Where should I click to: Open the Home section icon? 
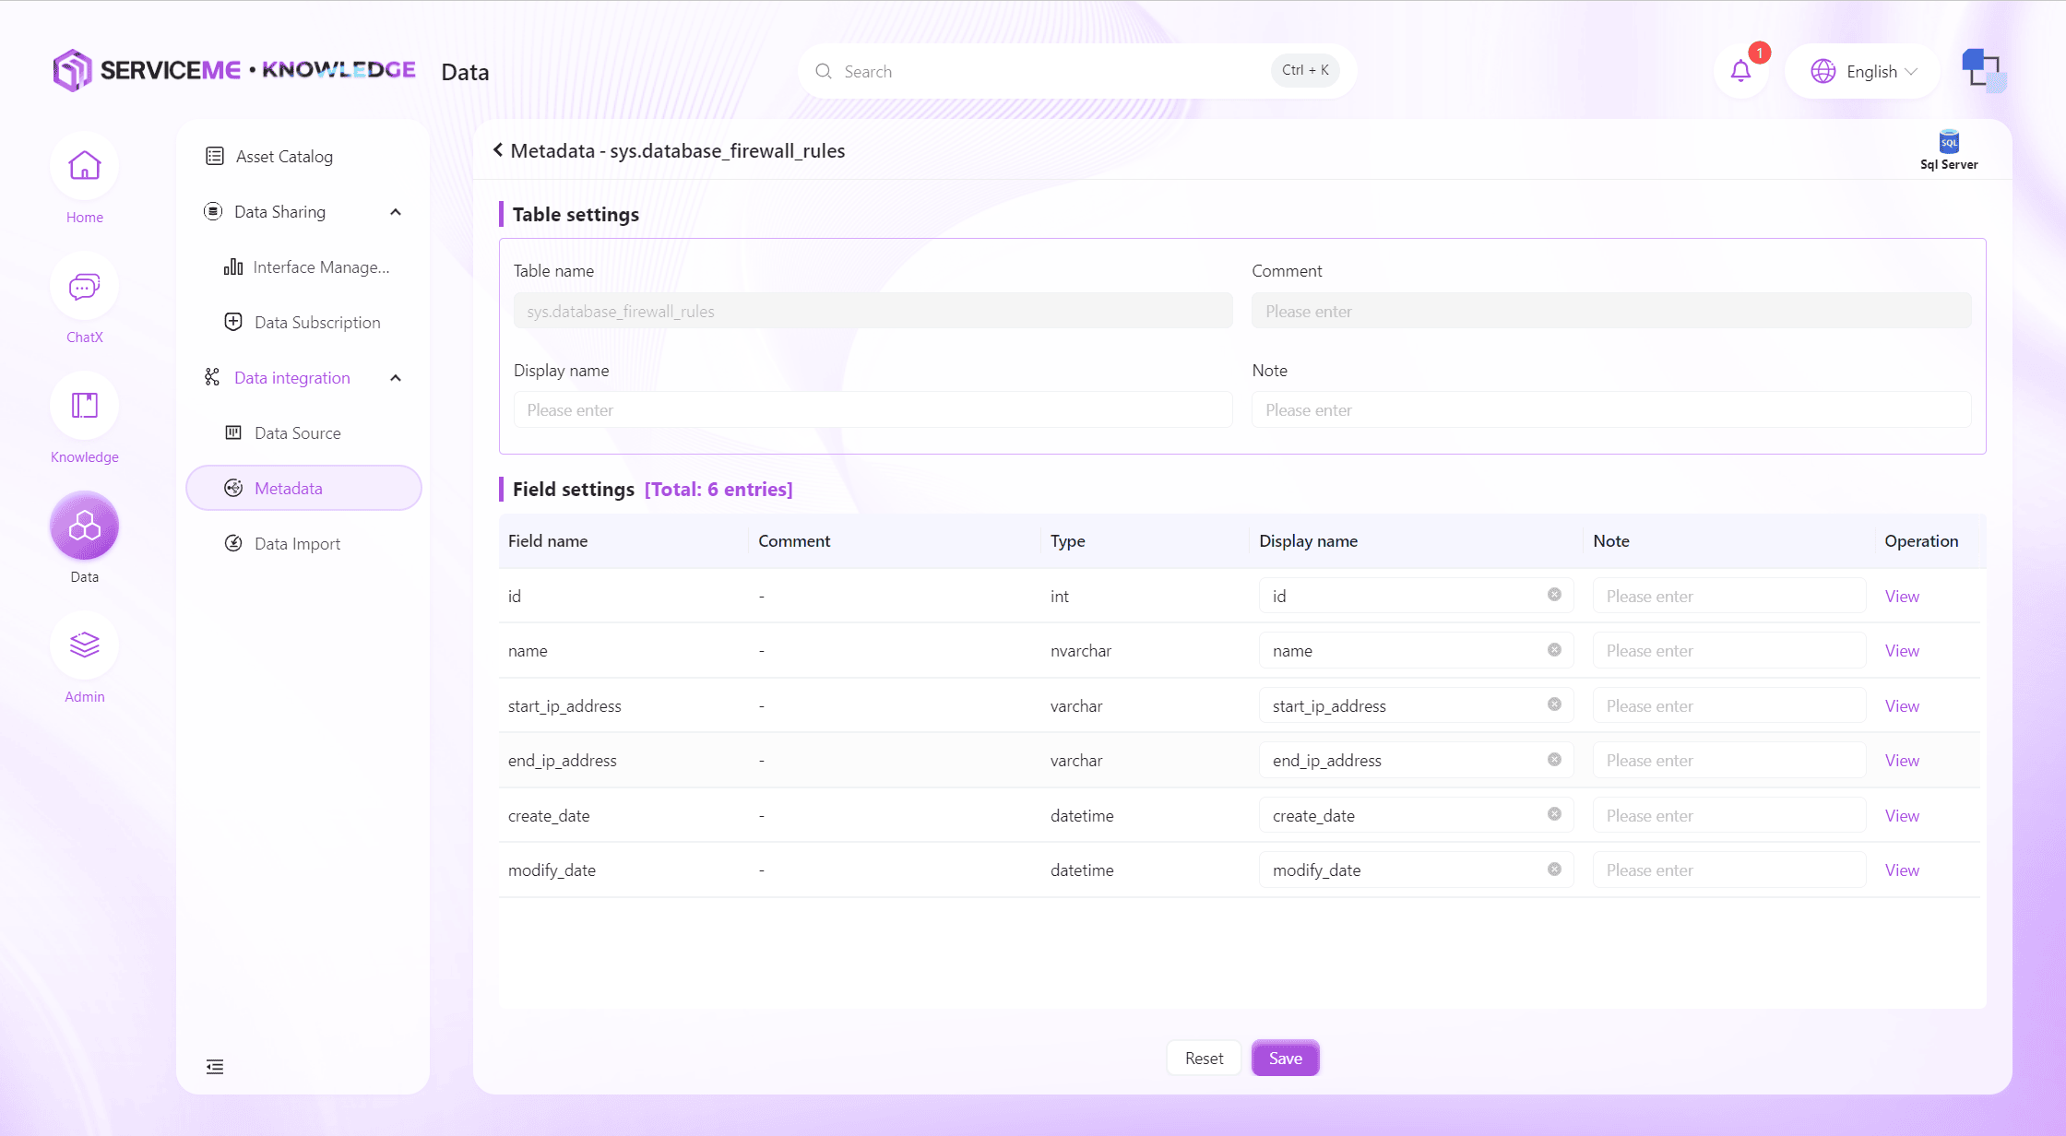[x=84, y=167]
